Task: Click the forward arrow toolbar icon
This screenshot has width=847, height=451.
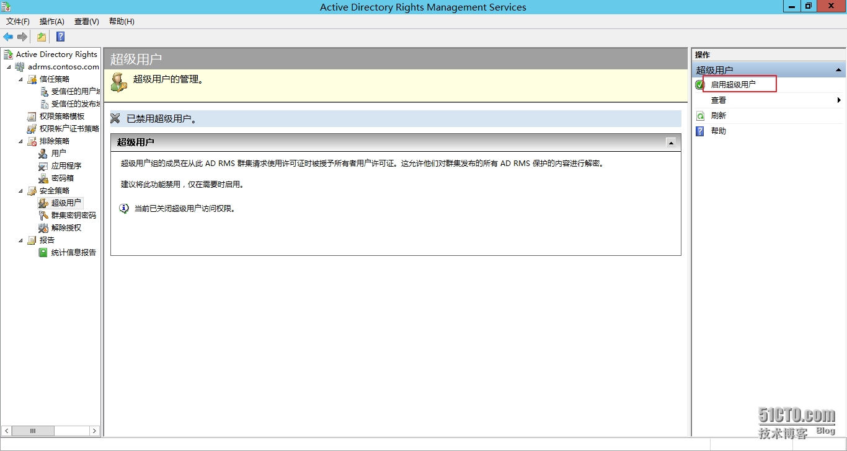Action: point(22,37)
